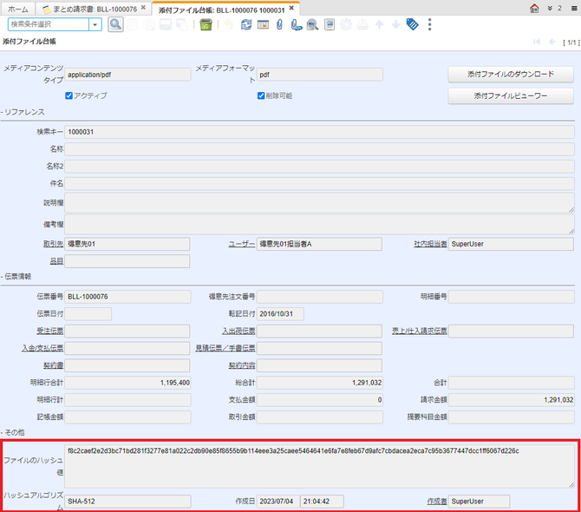581x512 pixels.
Task: Click the ハッシュアルゴリズム field showing SHA-512
Action: [x=127, y=502]
